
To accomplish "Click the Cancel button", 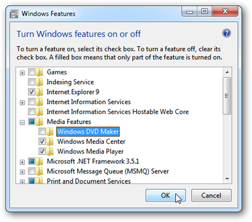I will [211, 195].
